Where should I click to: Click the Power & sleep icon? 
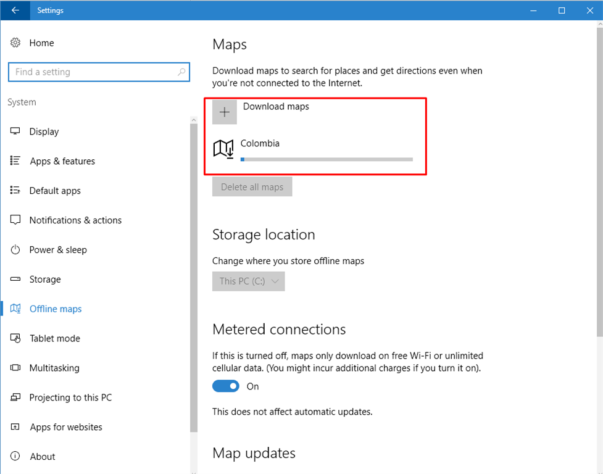[x=15, y=250]
